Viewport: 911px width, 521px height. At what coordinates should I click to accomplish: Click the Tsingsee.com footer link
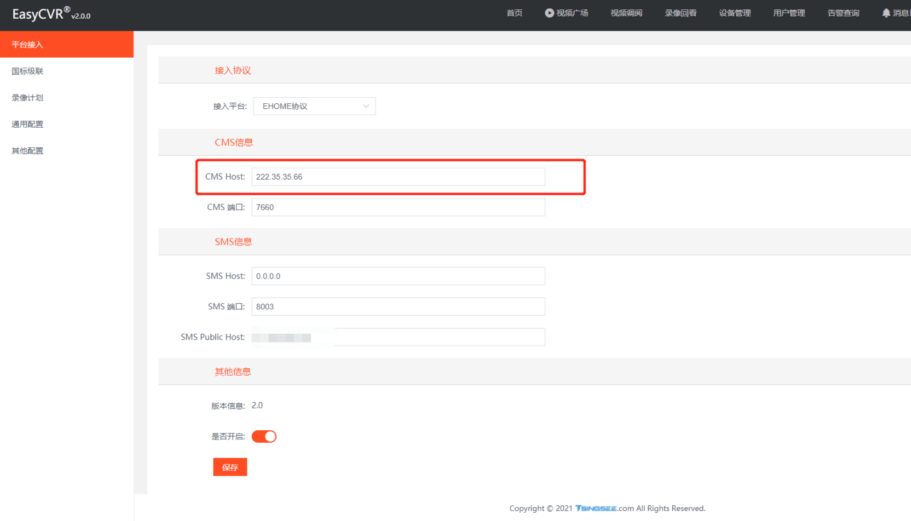(604, 508)
